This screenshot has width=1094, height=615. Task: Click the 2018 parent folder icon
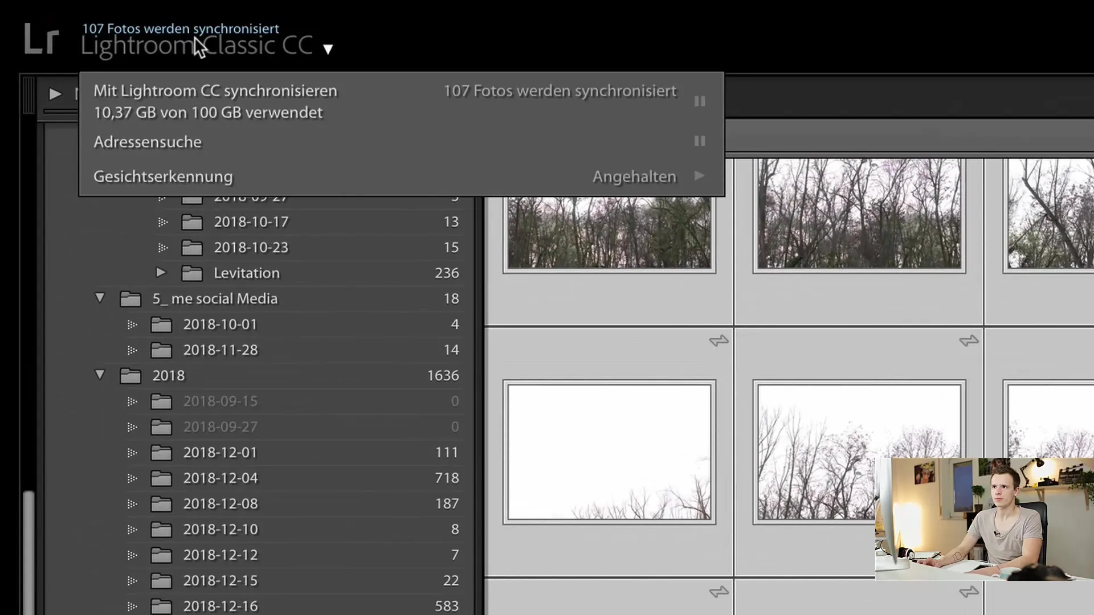point(130,376)
